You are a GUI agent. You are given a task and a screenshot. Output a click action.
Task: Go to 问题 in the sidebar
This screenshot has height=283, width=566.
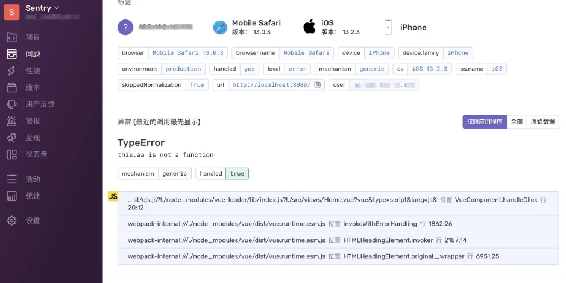point(33,54)
